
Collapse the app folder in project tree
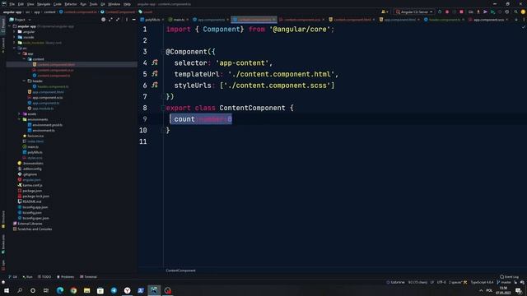(x=20, y=53)
